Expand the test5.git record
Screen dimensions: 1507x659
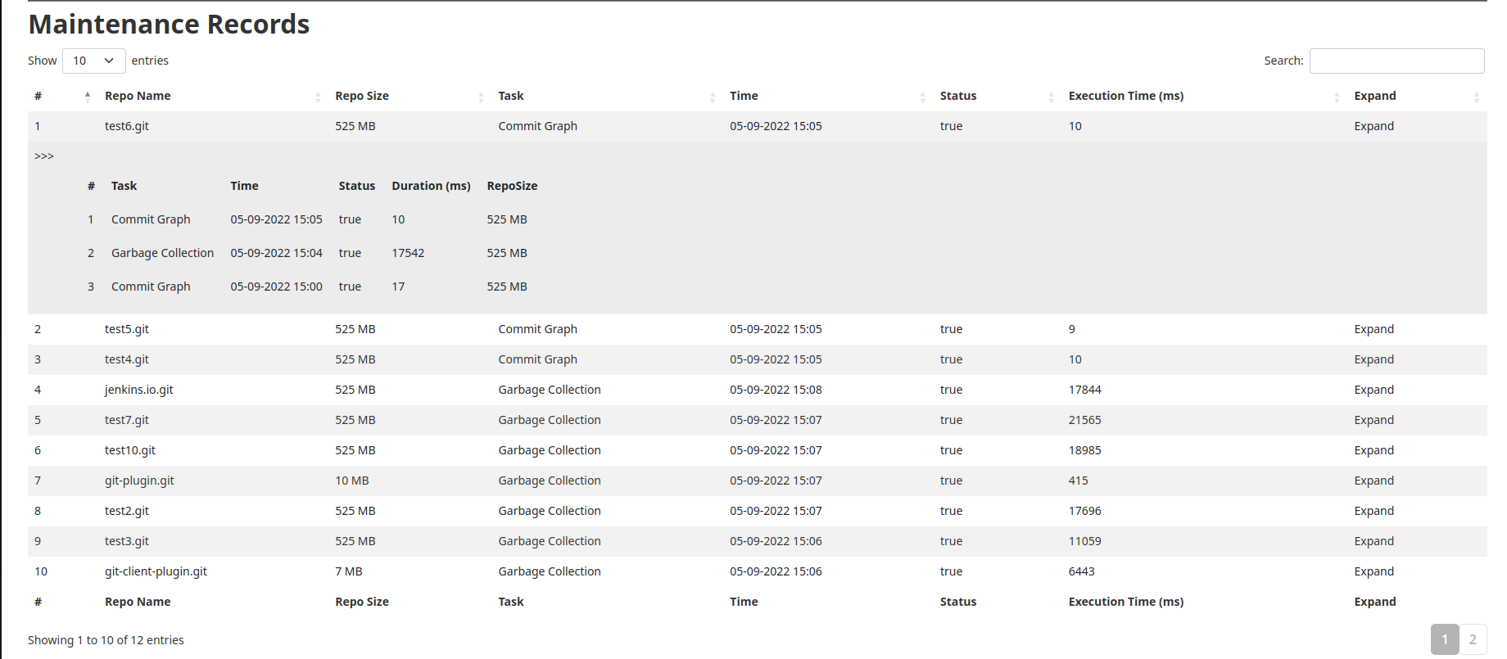[x=1373, y=329]
